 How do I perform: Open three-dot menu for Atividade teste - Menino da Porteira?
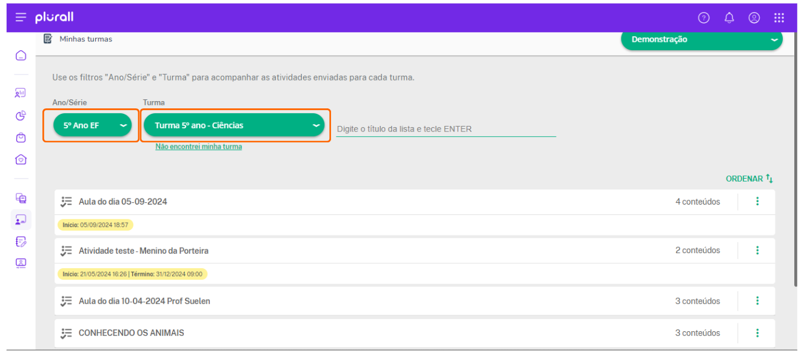757,251
